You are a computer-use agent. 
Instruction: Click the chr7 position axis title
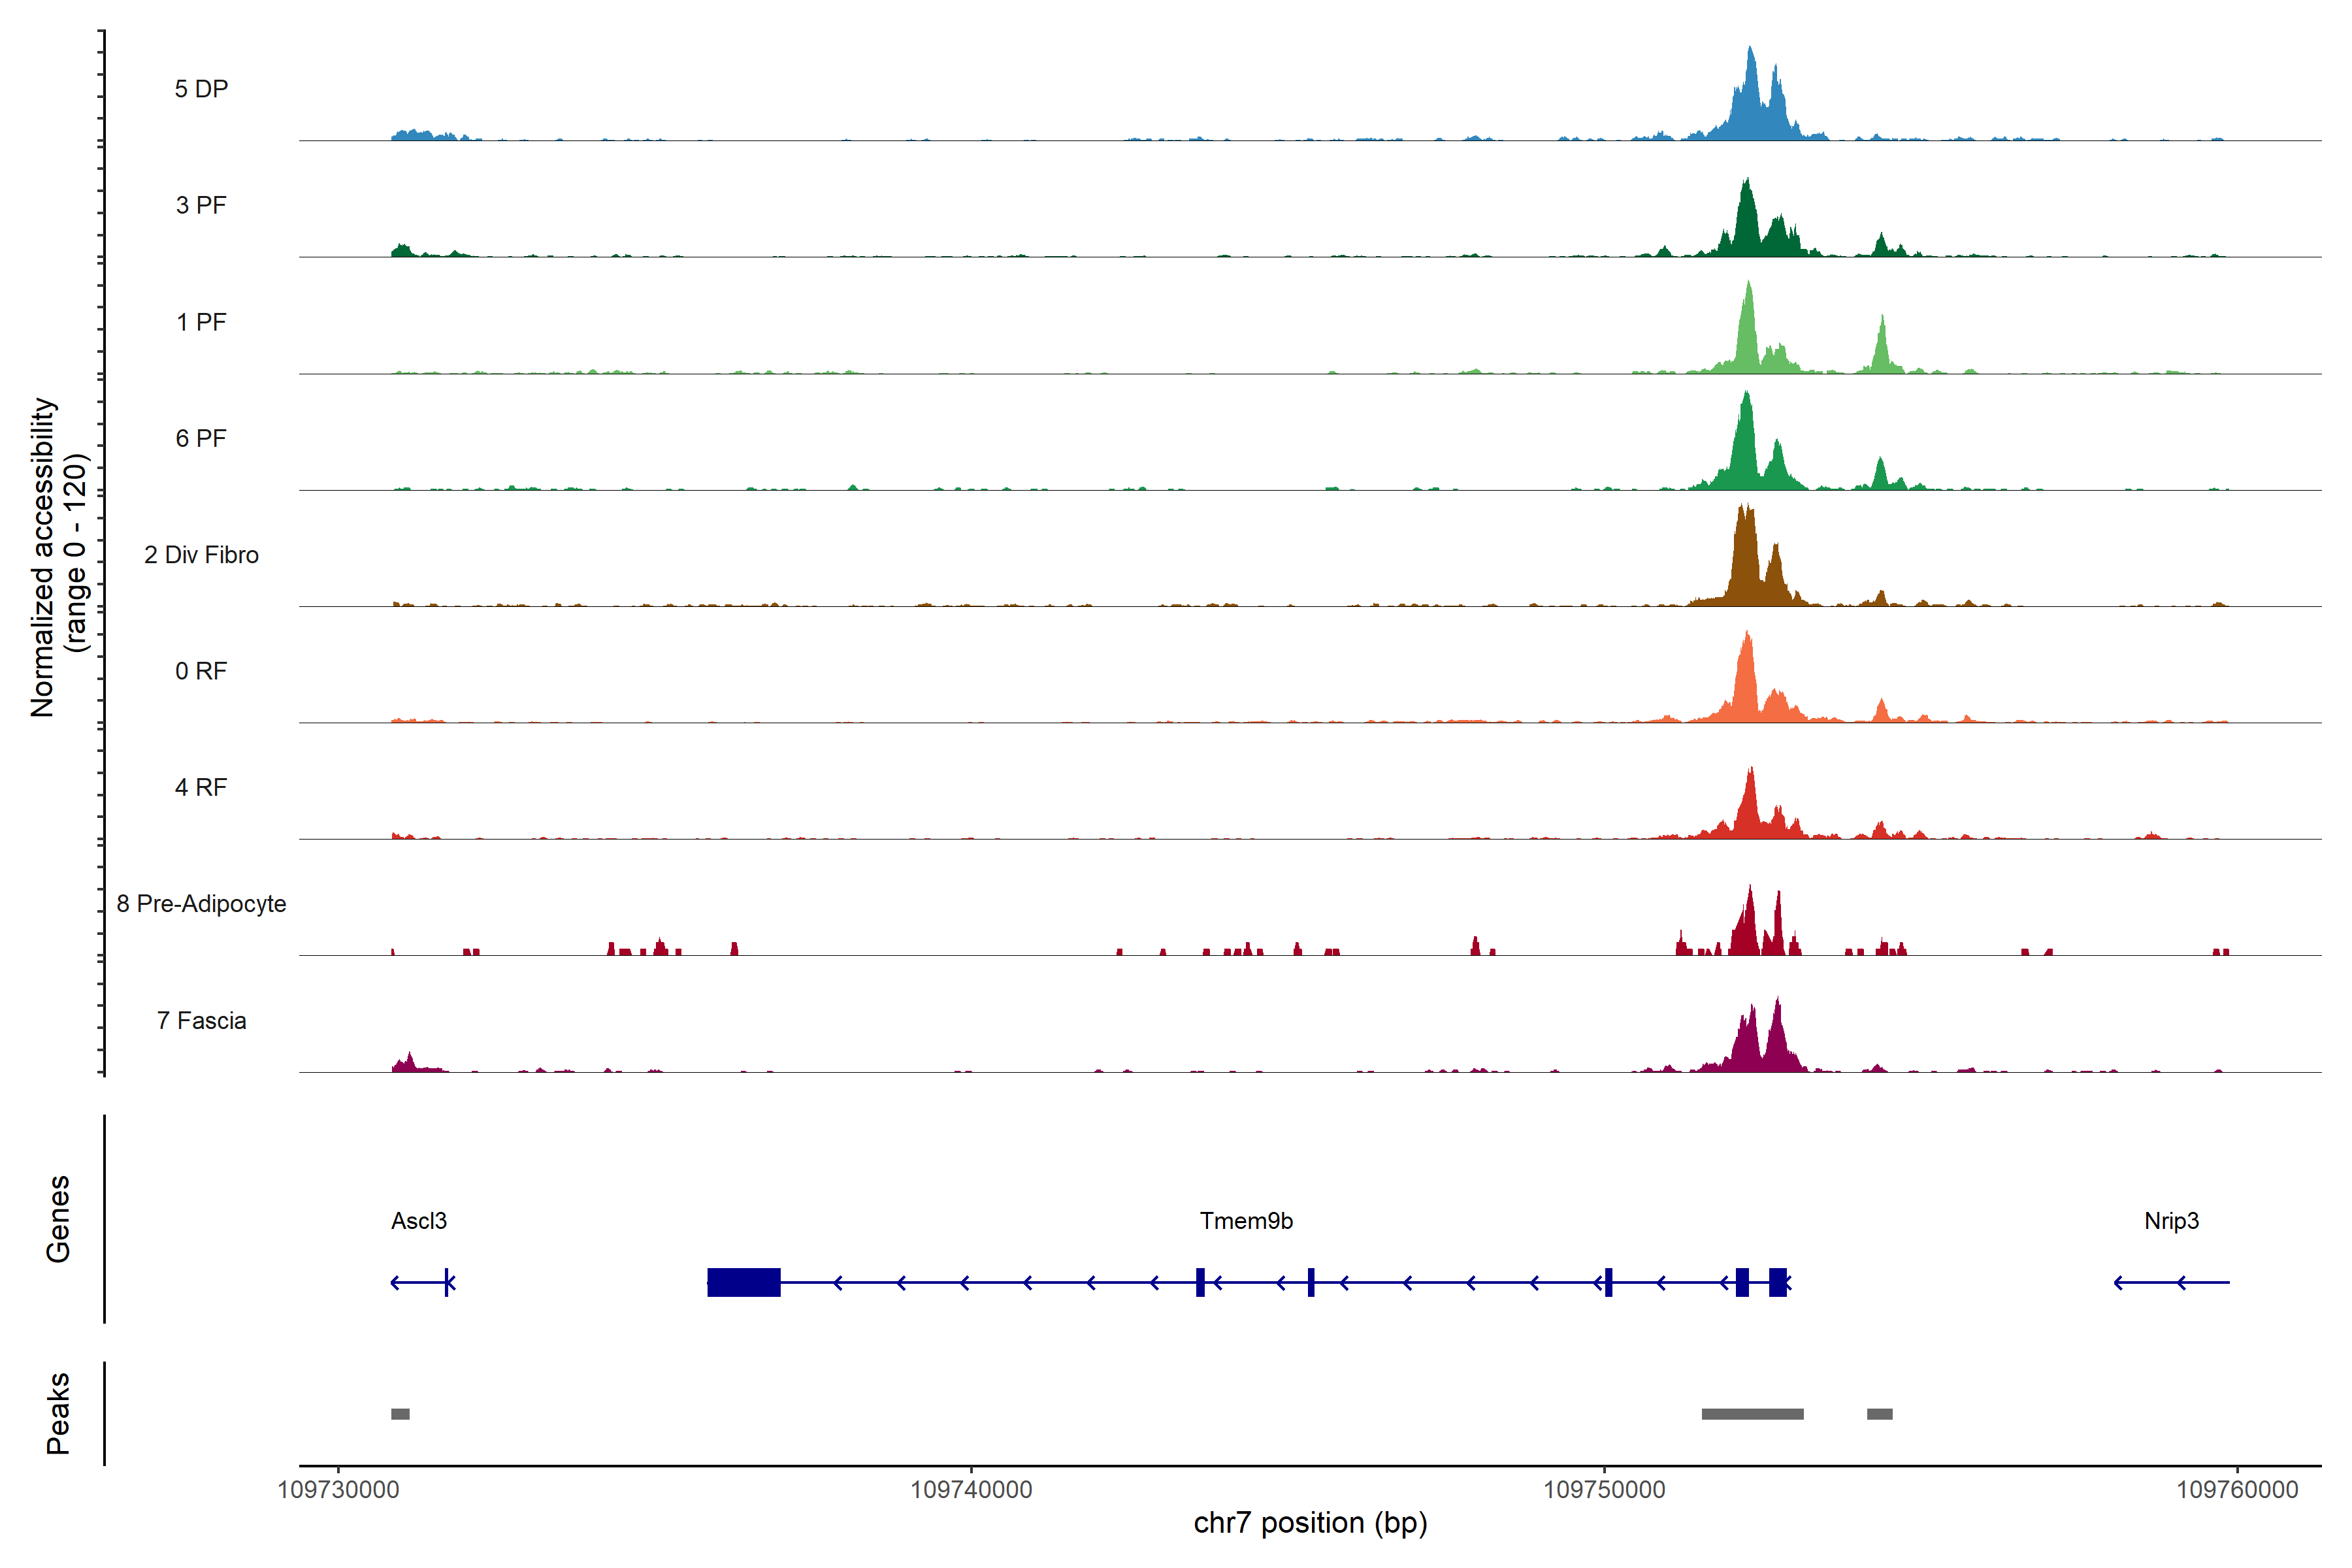point(1310,1522)
